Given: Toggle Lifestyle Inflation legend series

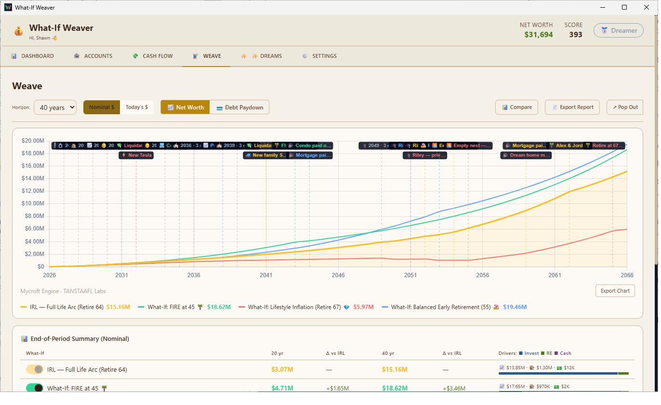Looking at the screenshot, I should click(306, 307).
